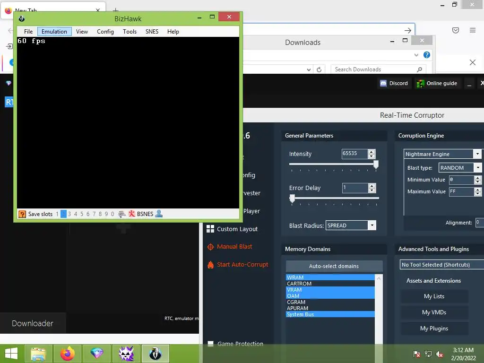The height and width of the screenshot is (363, 484).
Task: Click the red kanji core icon beside BSNES
Action: point(132,214)
